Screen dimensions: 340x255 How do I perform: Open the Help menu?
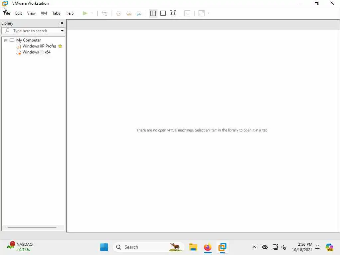pyautogui.click(x=69, y=13)
